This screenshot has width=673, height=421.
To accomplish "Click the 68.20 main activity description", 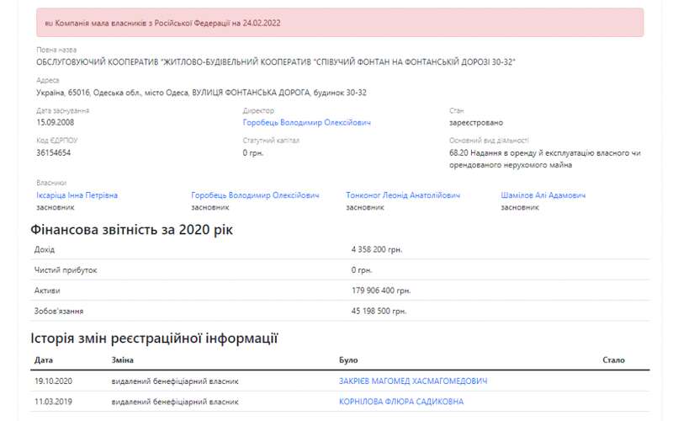I will [x=546, y=158].
